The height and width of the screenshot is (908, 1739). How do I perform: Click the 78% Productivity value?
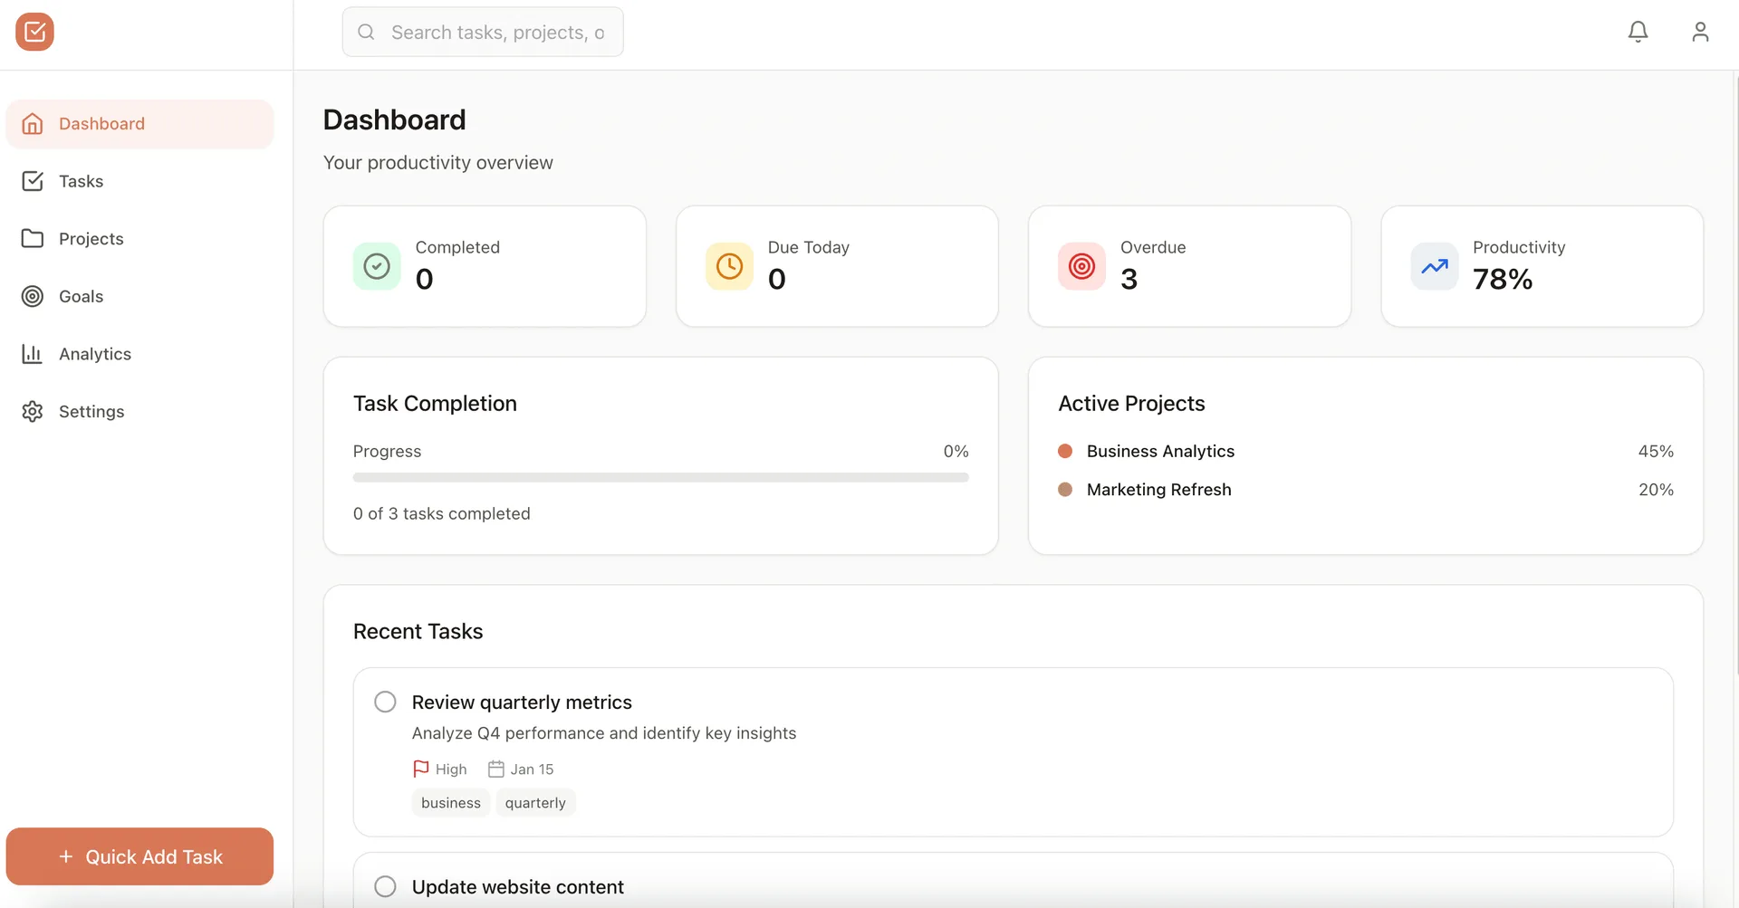tap(1503, 279)
